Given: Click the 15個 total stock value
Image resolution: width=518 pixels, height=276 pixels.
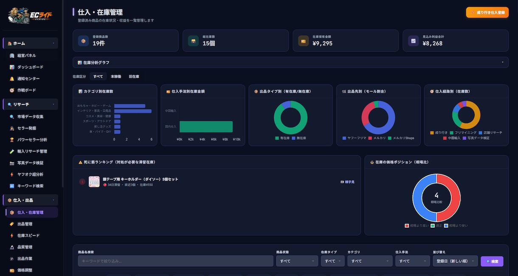Looking at the screenshot, I should pos(209,43).
